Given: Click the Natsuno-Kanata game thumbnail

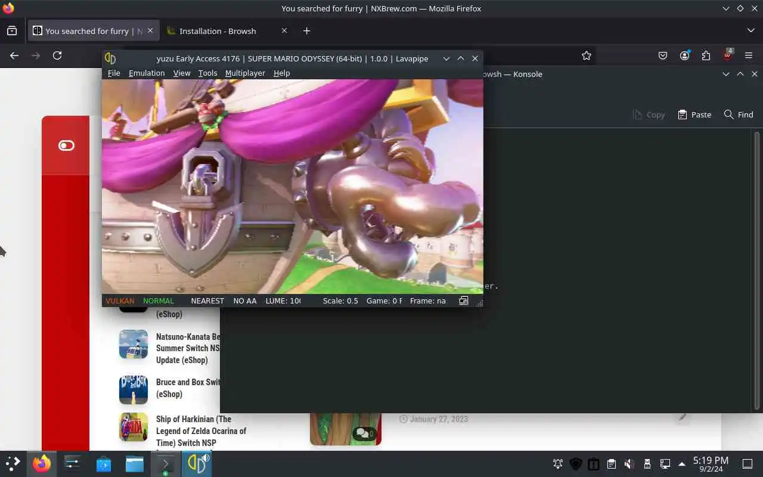Looking at the screenshot, I should click(x=134, y=344).
